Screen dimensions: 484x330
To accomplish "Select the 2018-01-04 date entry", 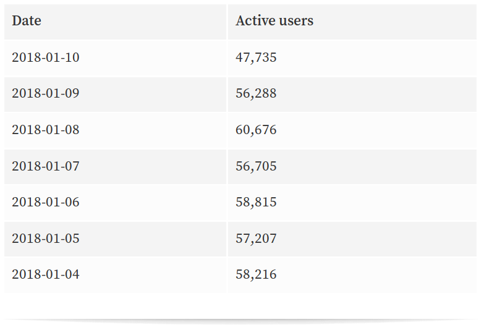I will click(x=46, y=275).
